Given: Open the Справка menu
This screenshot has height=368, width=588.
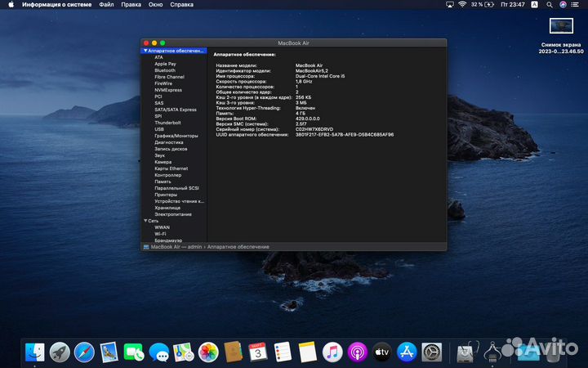Looking at the screenshot, I should coord(181,5).
